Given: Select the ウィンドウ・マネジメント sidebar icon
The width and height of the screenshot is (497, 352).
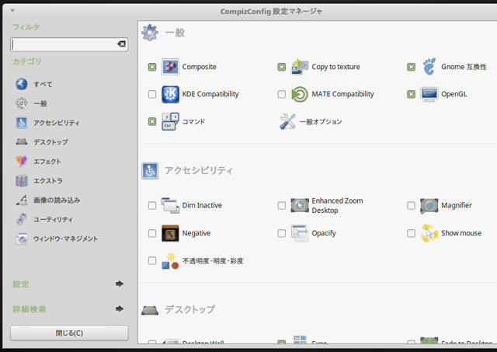Looking at the screenshot, I should point(22,239).
